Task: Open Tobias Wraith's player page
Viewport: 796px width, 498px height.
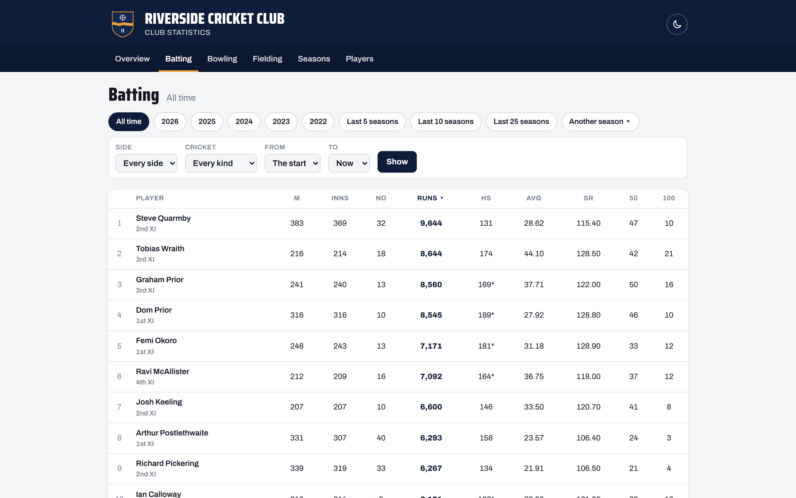Action: tap(160, 249)
